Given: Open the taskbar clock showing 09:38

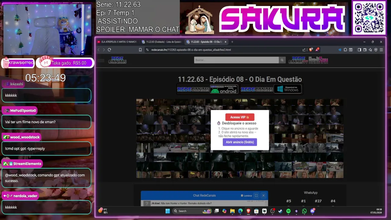Looking at the screenshot, I should (x=376, y=211).
